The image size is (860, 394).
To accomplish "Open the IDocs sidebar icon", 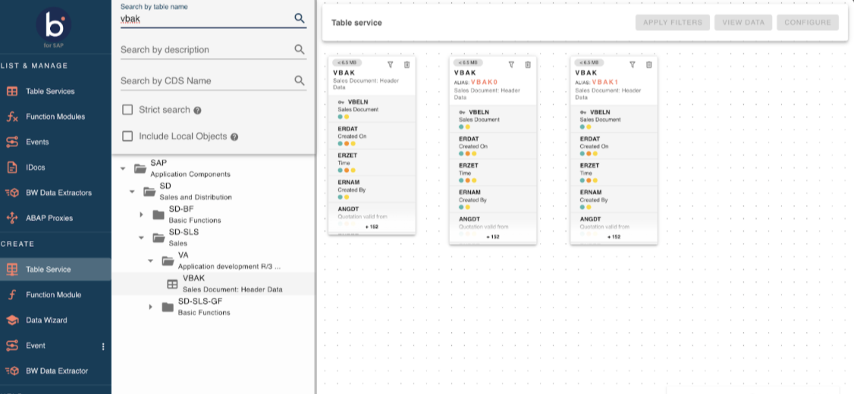I will point(12,167).
